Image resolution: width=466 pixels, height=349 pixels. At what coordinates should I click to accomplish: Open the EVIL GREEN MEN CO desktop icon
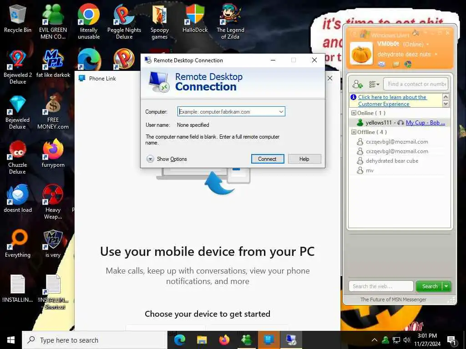tap(53, 22)
